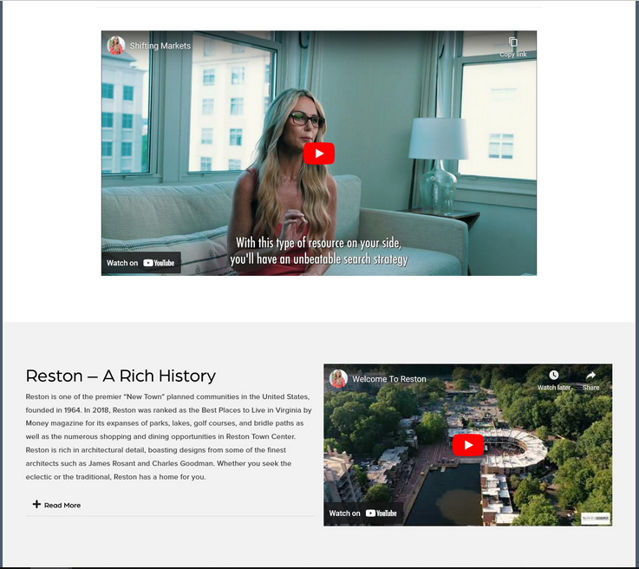Click the Watch later text label

click(x=554, y=388)
